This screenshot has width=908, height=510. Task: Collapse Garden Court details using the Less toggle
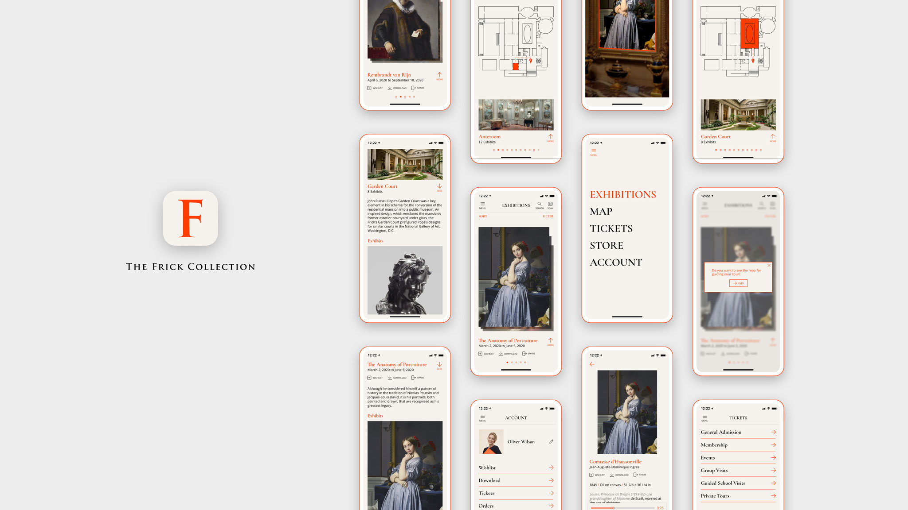pyautogui.click(x=439, y=187)
